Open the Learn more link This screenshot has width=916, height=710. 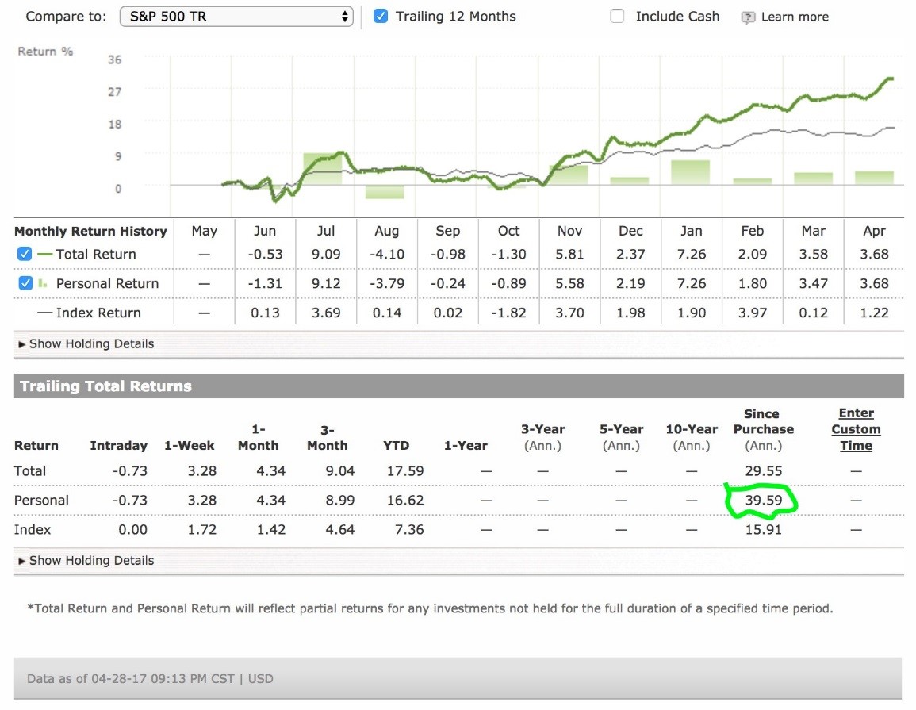[795, 17]
